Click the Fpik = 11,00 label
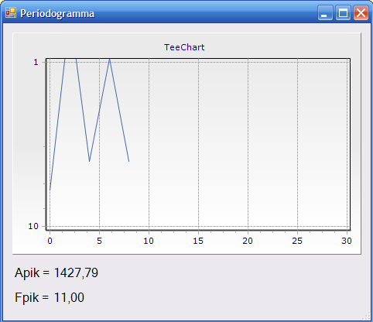This screenshot has height=322, width=373. [50, 297]
